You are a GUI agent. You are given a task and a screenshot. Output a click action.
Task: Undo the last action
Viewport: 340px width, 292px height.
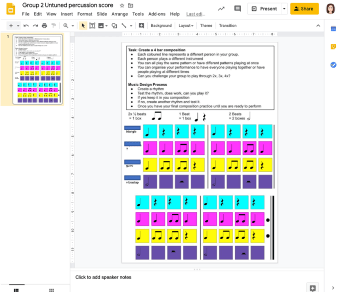click(26, 25)
